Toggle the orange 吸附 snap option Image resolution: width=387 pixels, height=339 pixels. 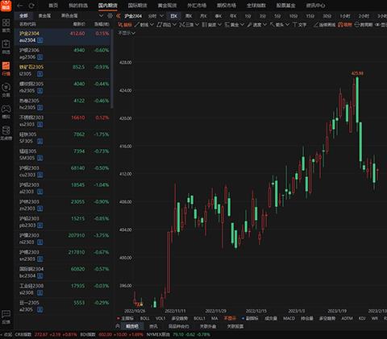(345, 25)
